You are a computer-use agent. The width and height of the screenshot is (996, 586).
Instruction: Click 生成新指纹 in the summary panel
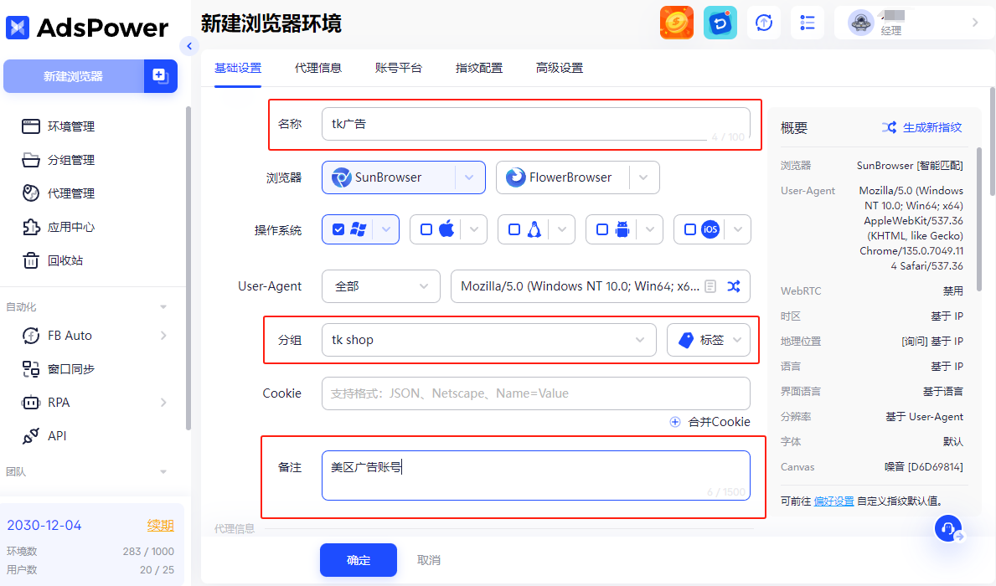coord(921,127)
